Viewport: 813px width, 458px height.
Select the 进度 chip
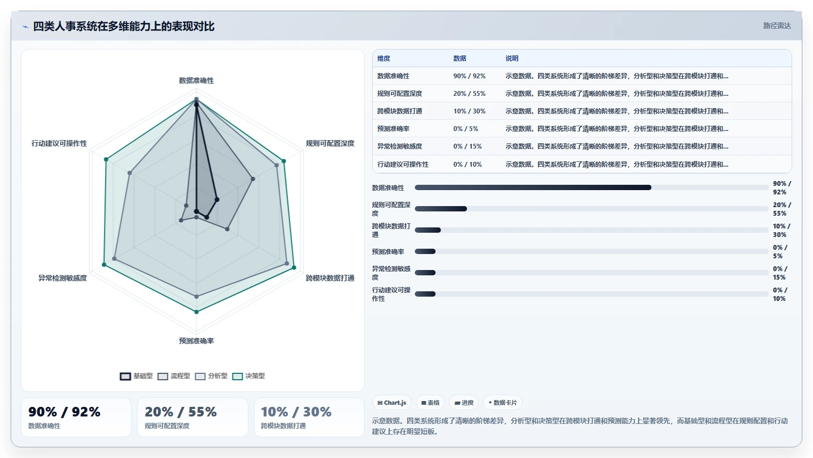tap(464, 403)
